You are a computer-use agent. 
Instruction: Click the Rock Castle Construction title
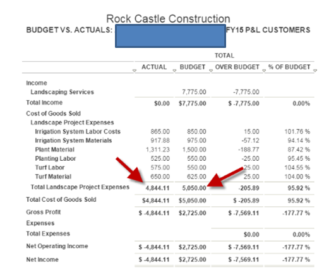pos(168,19)
